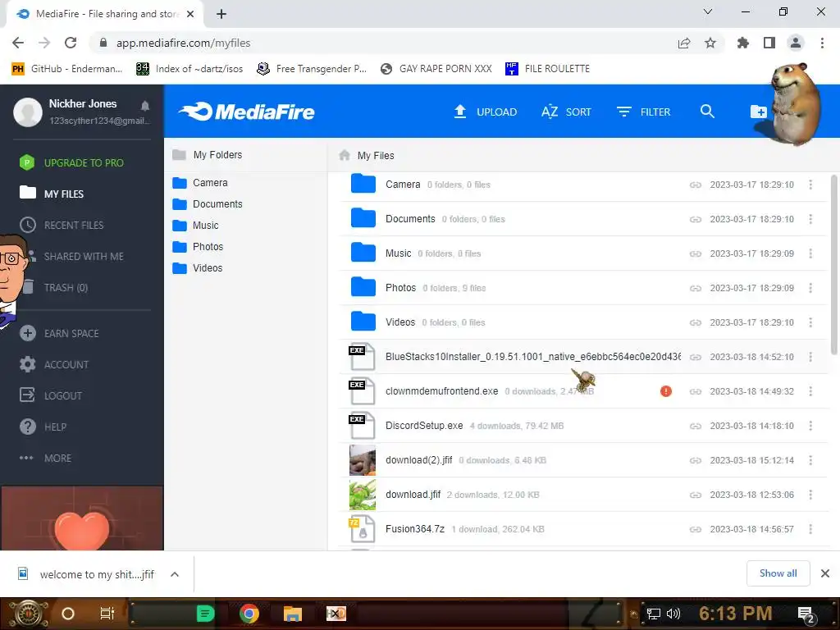Open Account settings in sidebar
This screenshot has height=630, width=840.
coord(53,365)
